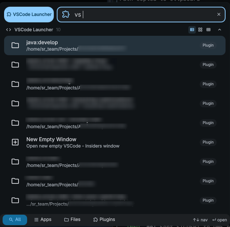Image resolution: width=230 pixels, height=227 pixels.
Task: Clear the search with the X button
Action: click(x=219, y=15)
